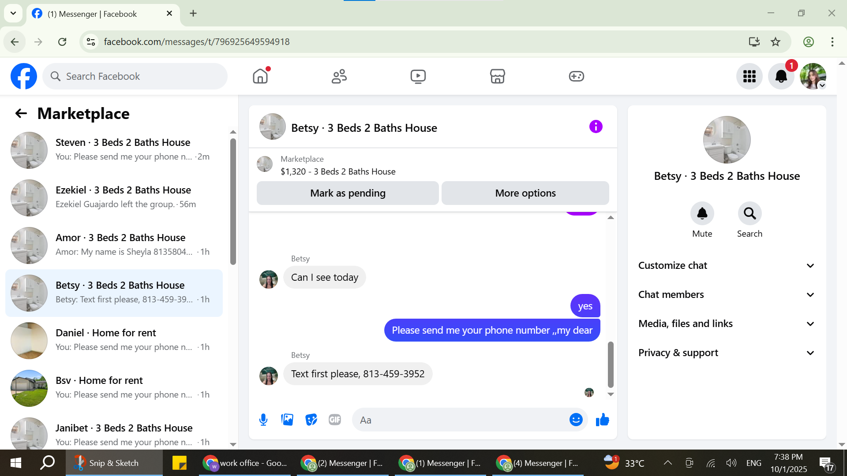Image resolution: width=847 pixels, height=476 pixels.
Task: Open the Marketplace storefront icon
Action: point(497,76)
